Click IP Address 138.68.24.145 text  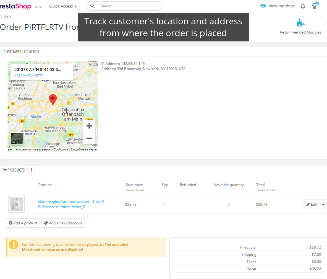coord(123,64)
